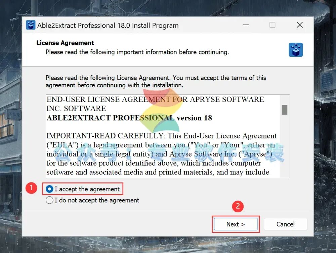Select I do not accept the agreement
The height and width of the screenshot is (253, 336).
click(49, 200)
